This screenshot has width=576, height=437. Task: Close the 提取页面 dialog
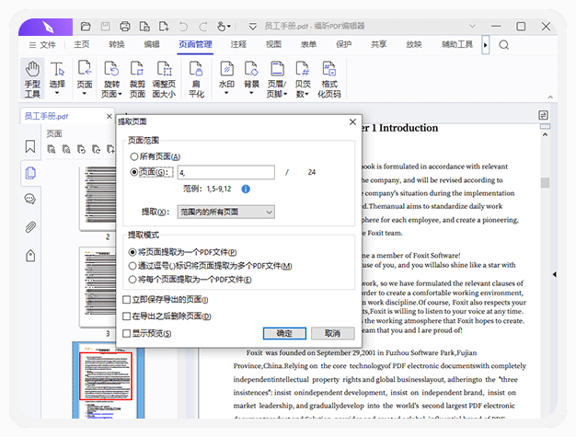352,122
